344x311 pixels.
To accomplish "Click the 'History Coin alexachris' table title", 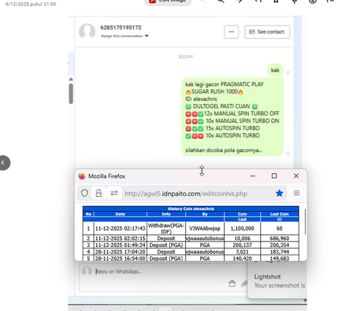I will click(x=191, y=208).
